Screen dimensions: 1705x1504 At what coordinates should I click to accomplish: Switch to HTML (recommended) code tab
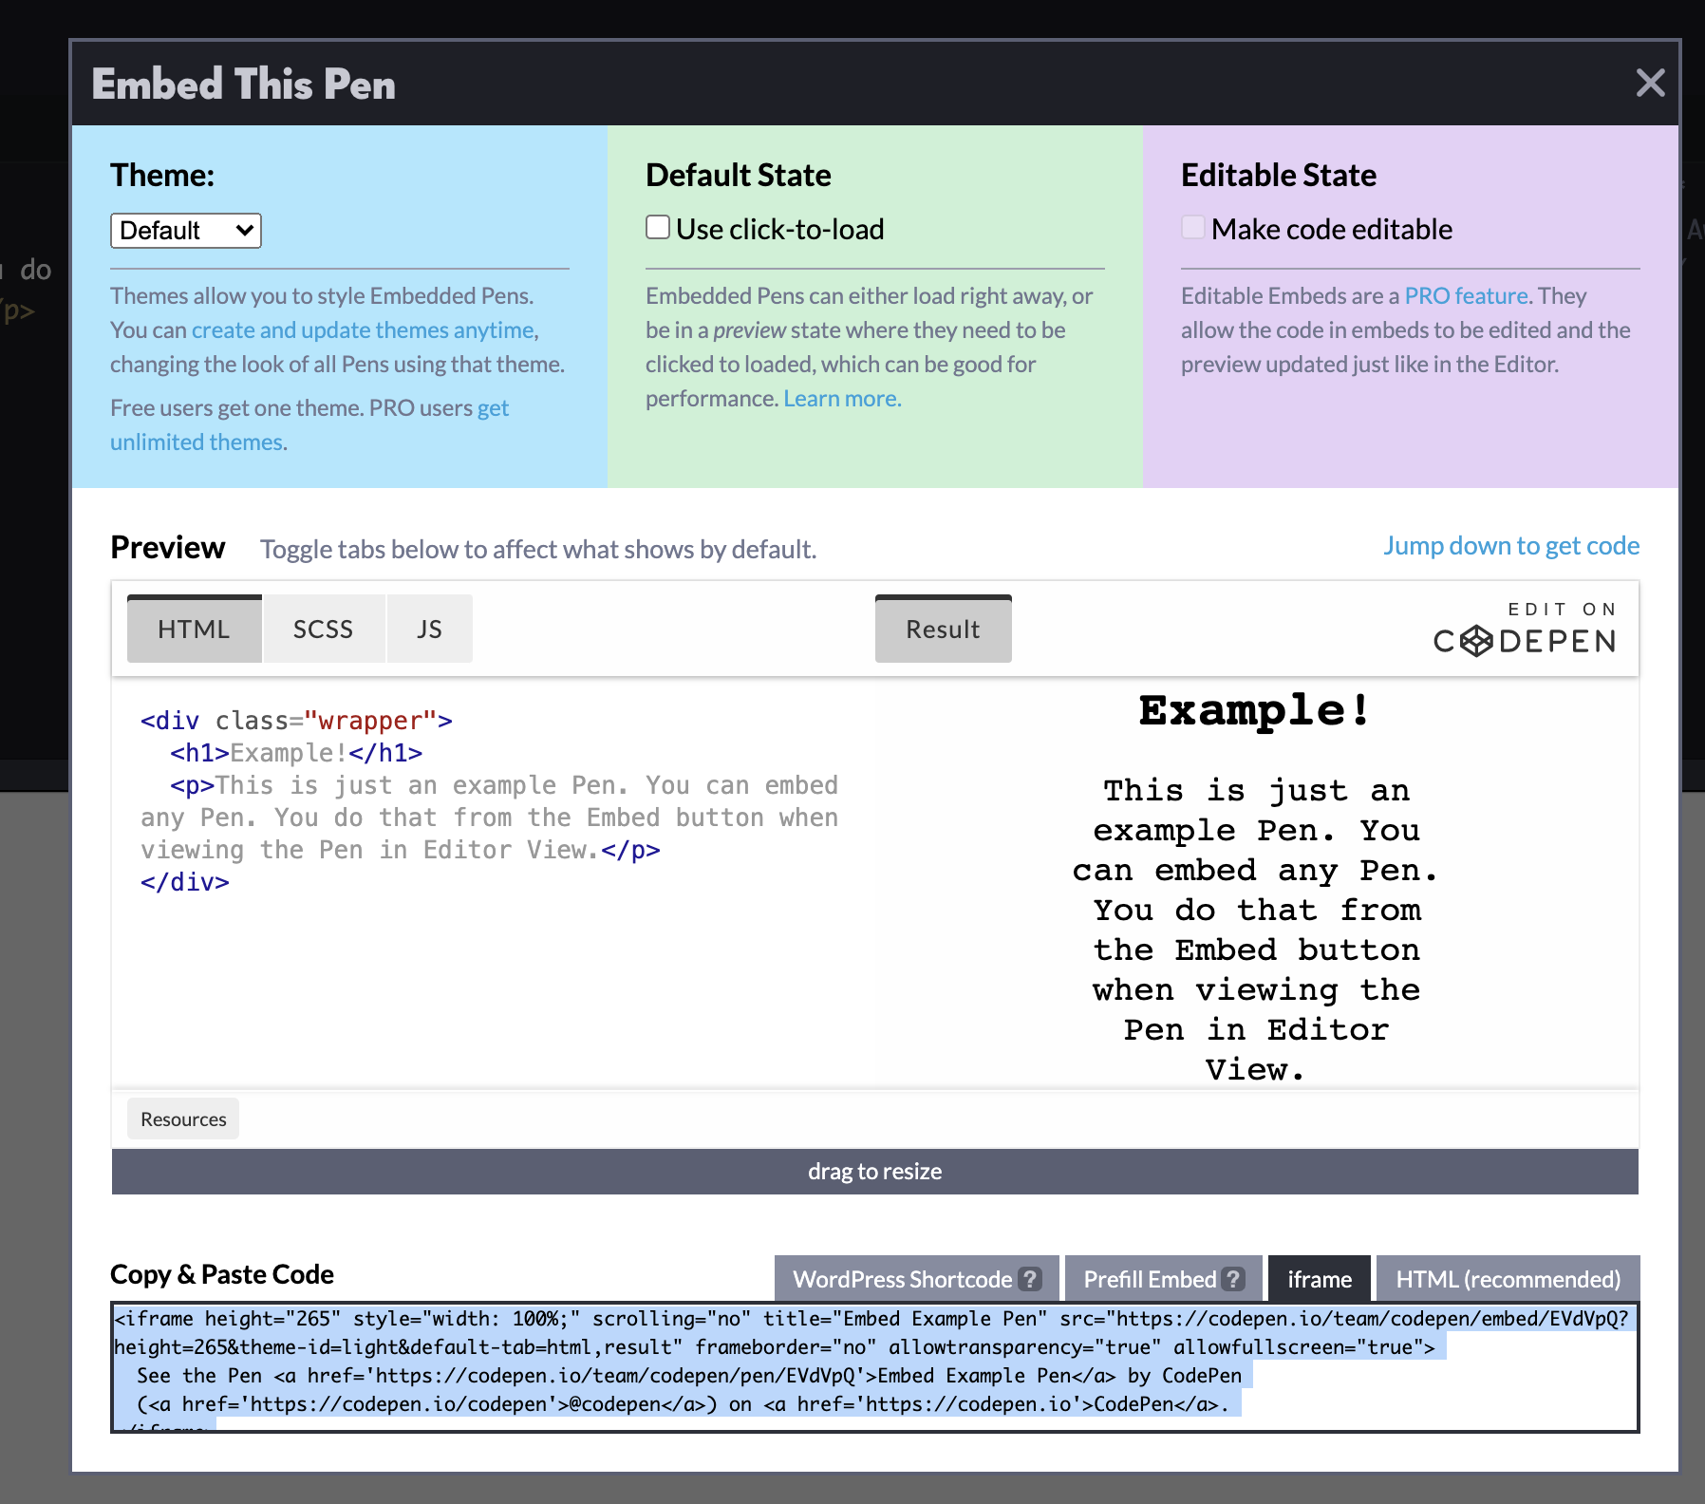point(1508,1279)
